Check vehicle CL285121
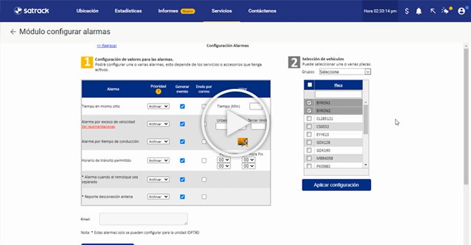 tap(309, 118)
